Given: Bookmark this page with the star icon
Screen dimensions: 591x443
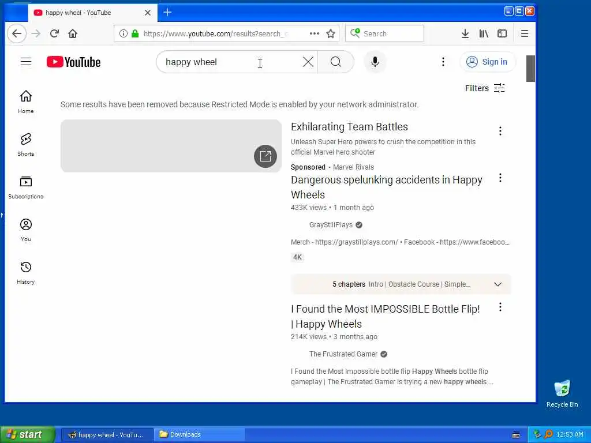Looking at the screenshot, I should point(331,33).
